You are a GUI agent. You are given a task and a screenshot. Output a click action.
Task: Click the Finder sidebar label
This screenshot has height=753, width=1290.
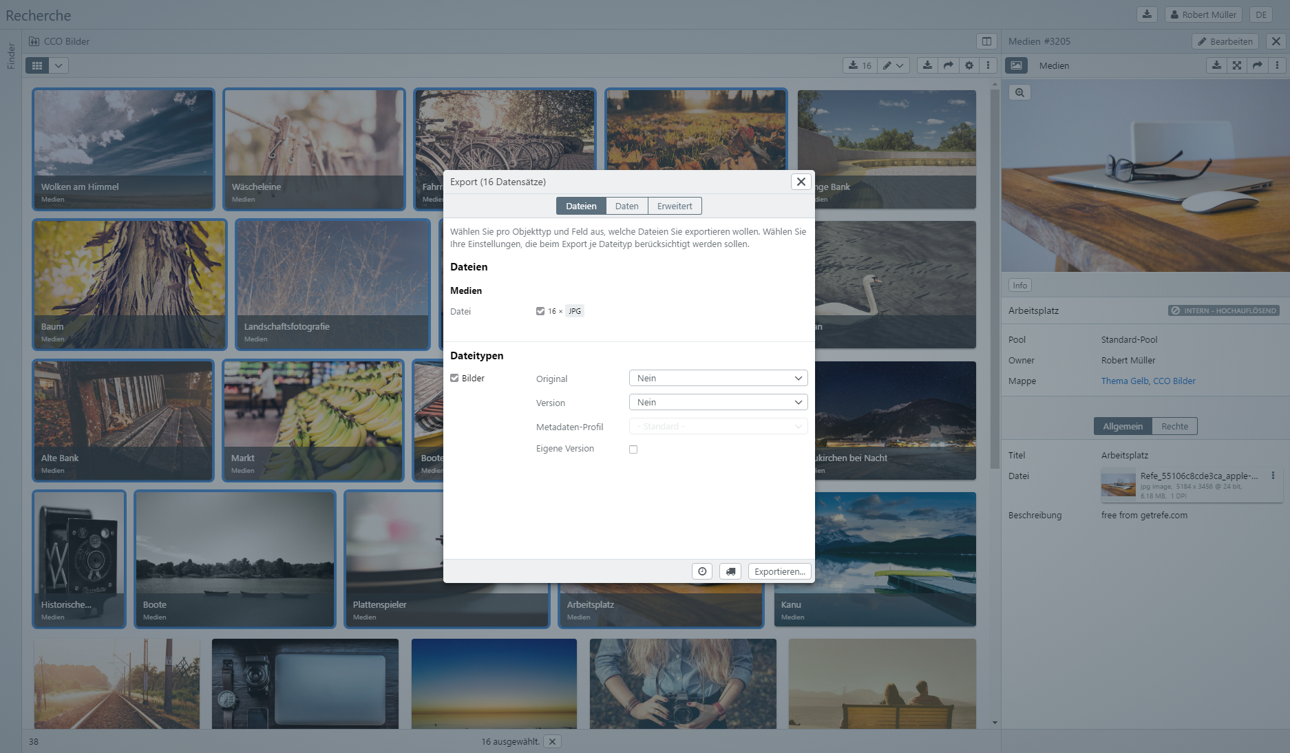click(11, 56)
